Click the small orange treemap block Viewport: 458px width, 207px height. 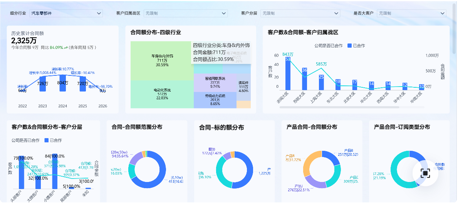pyautogui.click(x=243, y=105)
